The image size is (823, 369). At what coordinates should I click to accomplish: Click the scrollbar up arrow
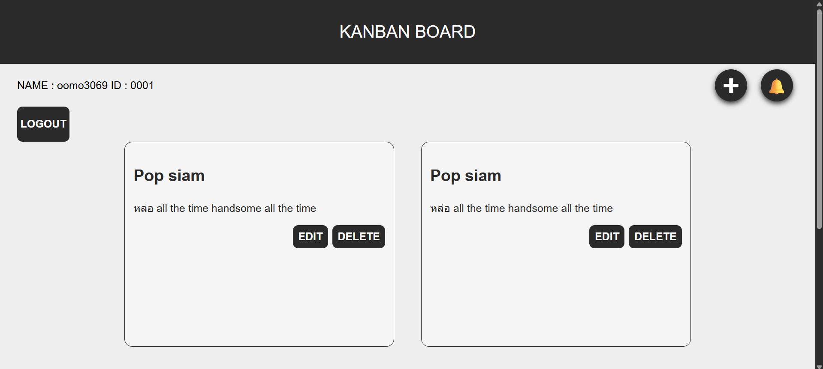coord(819,3)
